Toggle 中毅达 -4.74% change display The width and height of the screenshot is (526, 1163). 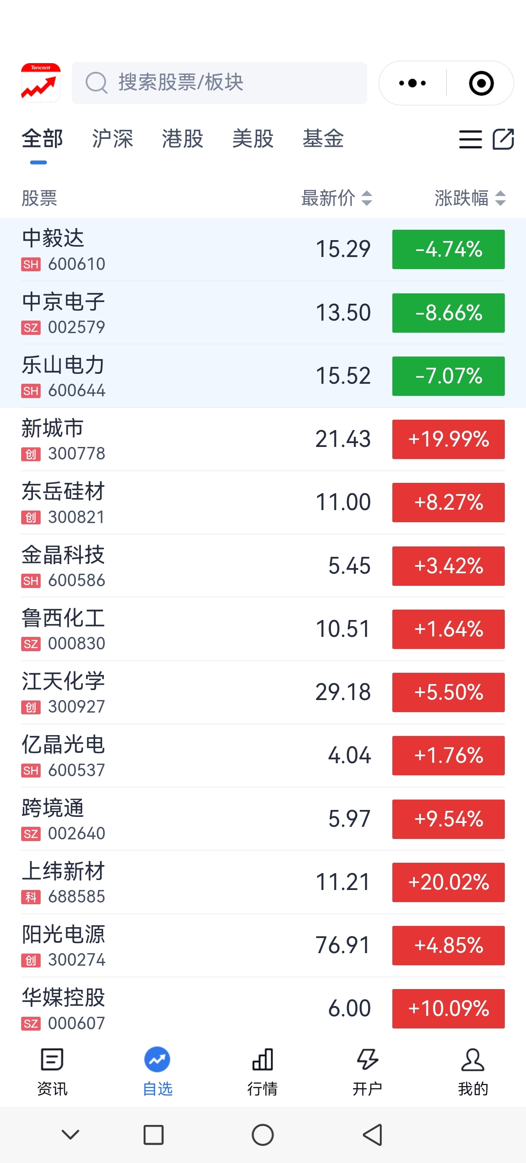pos(448,249)
